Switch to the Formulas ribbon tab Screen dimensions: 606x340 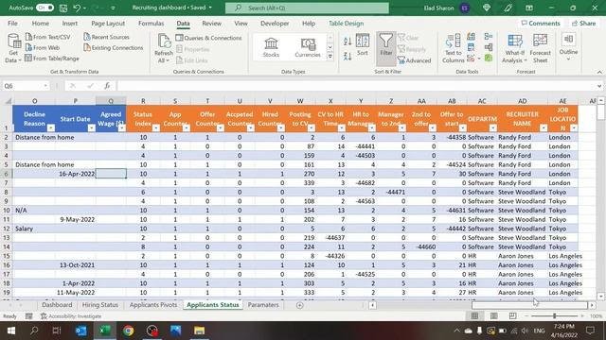point(151,23)
